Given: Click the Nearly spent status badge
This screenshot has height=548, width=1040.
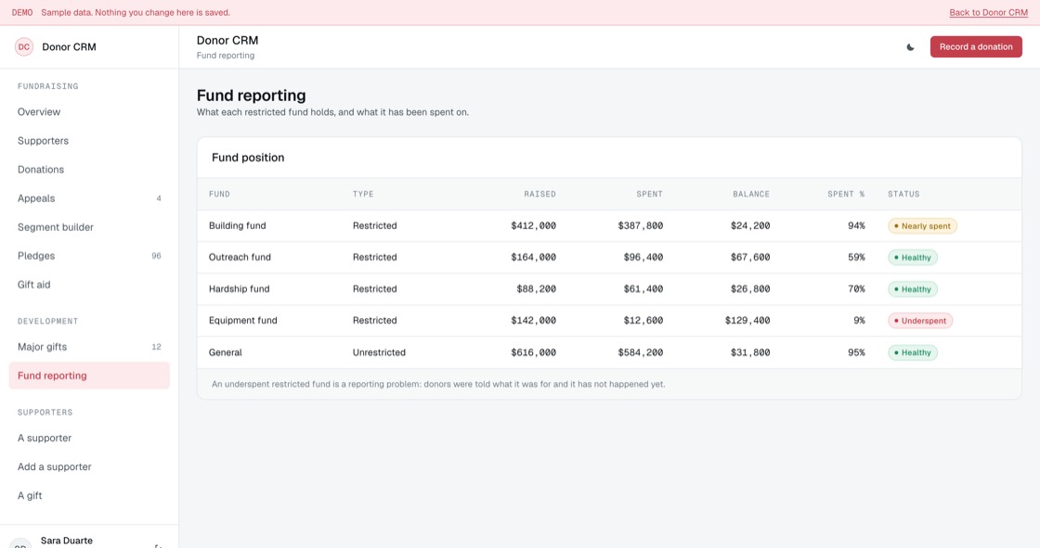Looking at the screenshot, I should [x=922, y=226].
